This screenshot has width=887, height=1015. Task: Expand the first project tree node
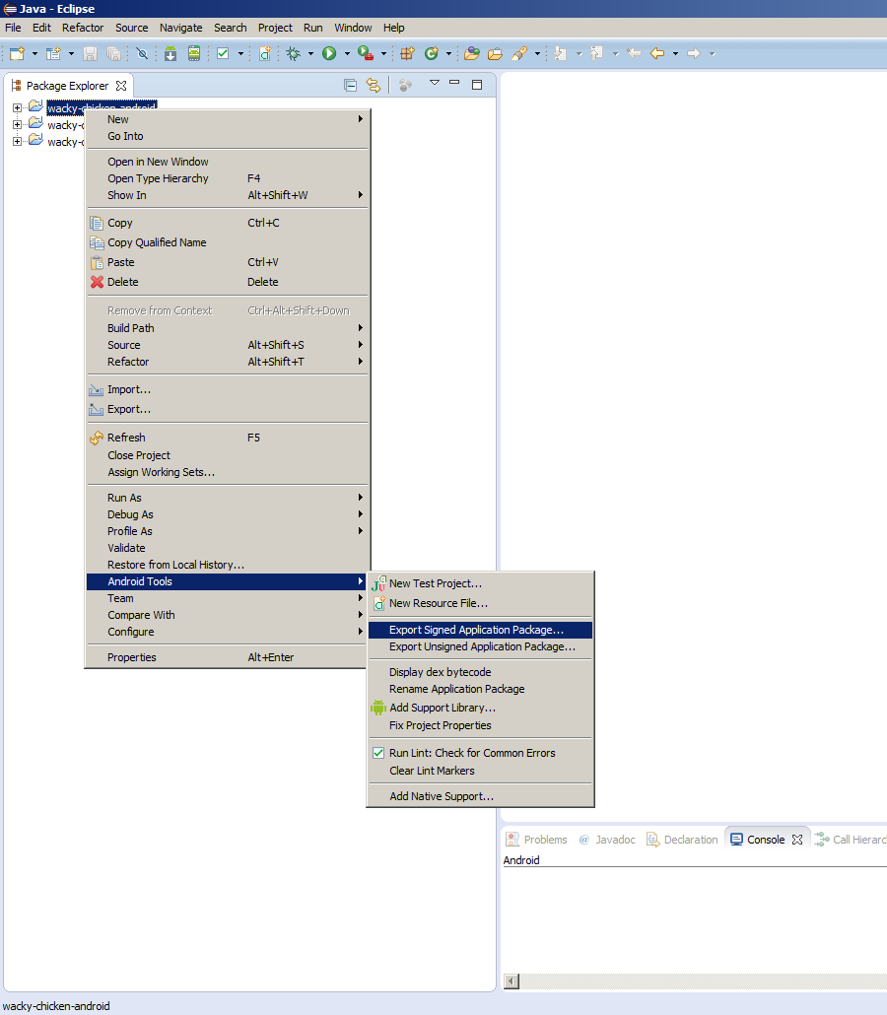coord(18,107)
